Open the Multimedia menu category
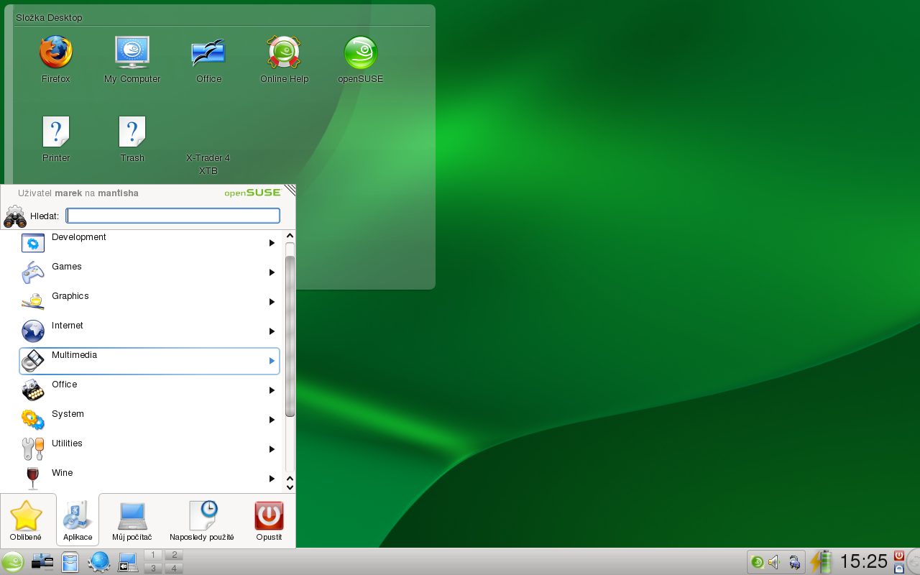920x575 pixels. (149, 361)
